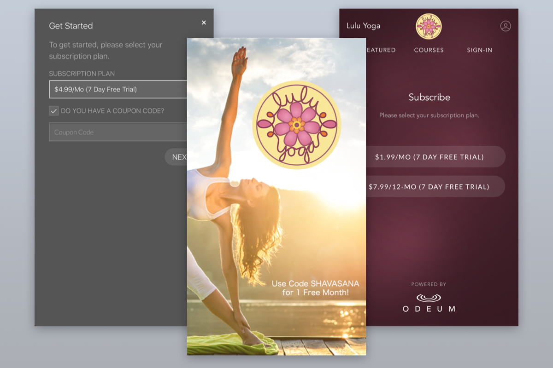Click the large Lulu Yoga flower logo
The height and width of the screenshot is (368, 553).
296,125
